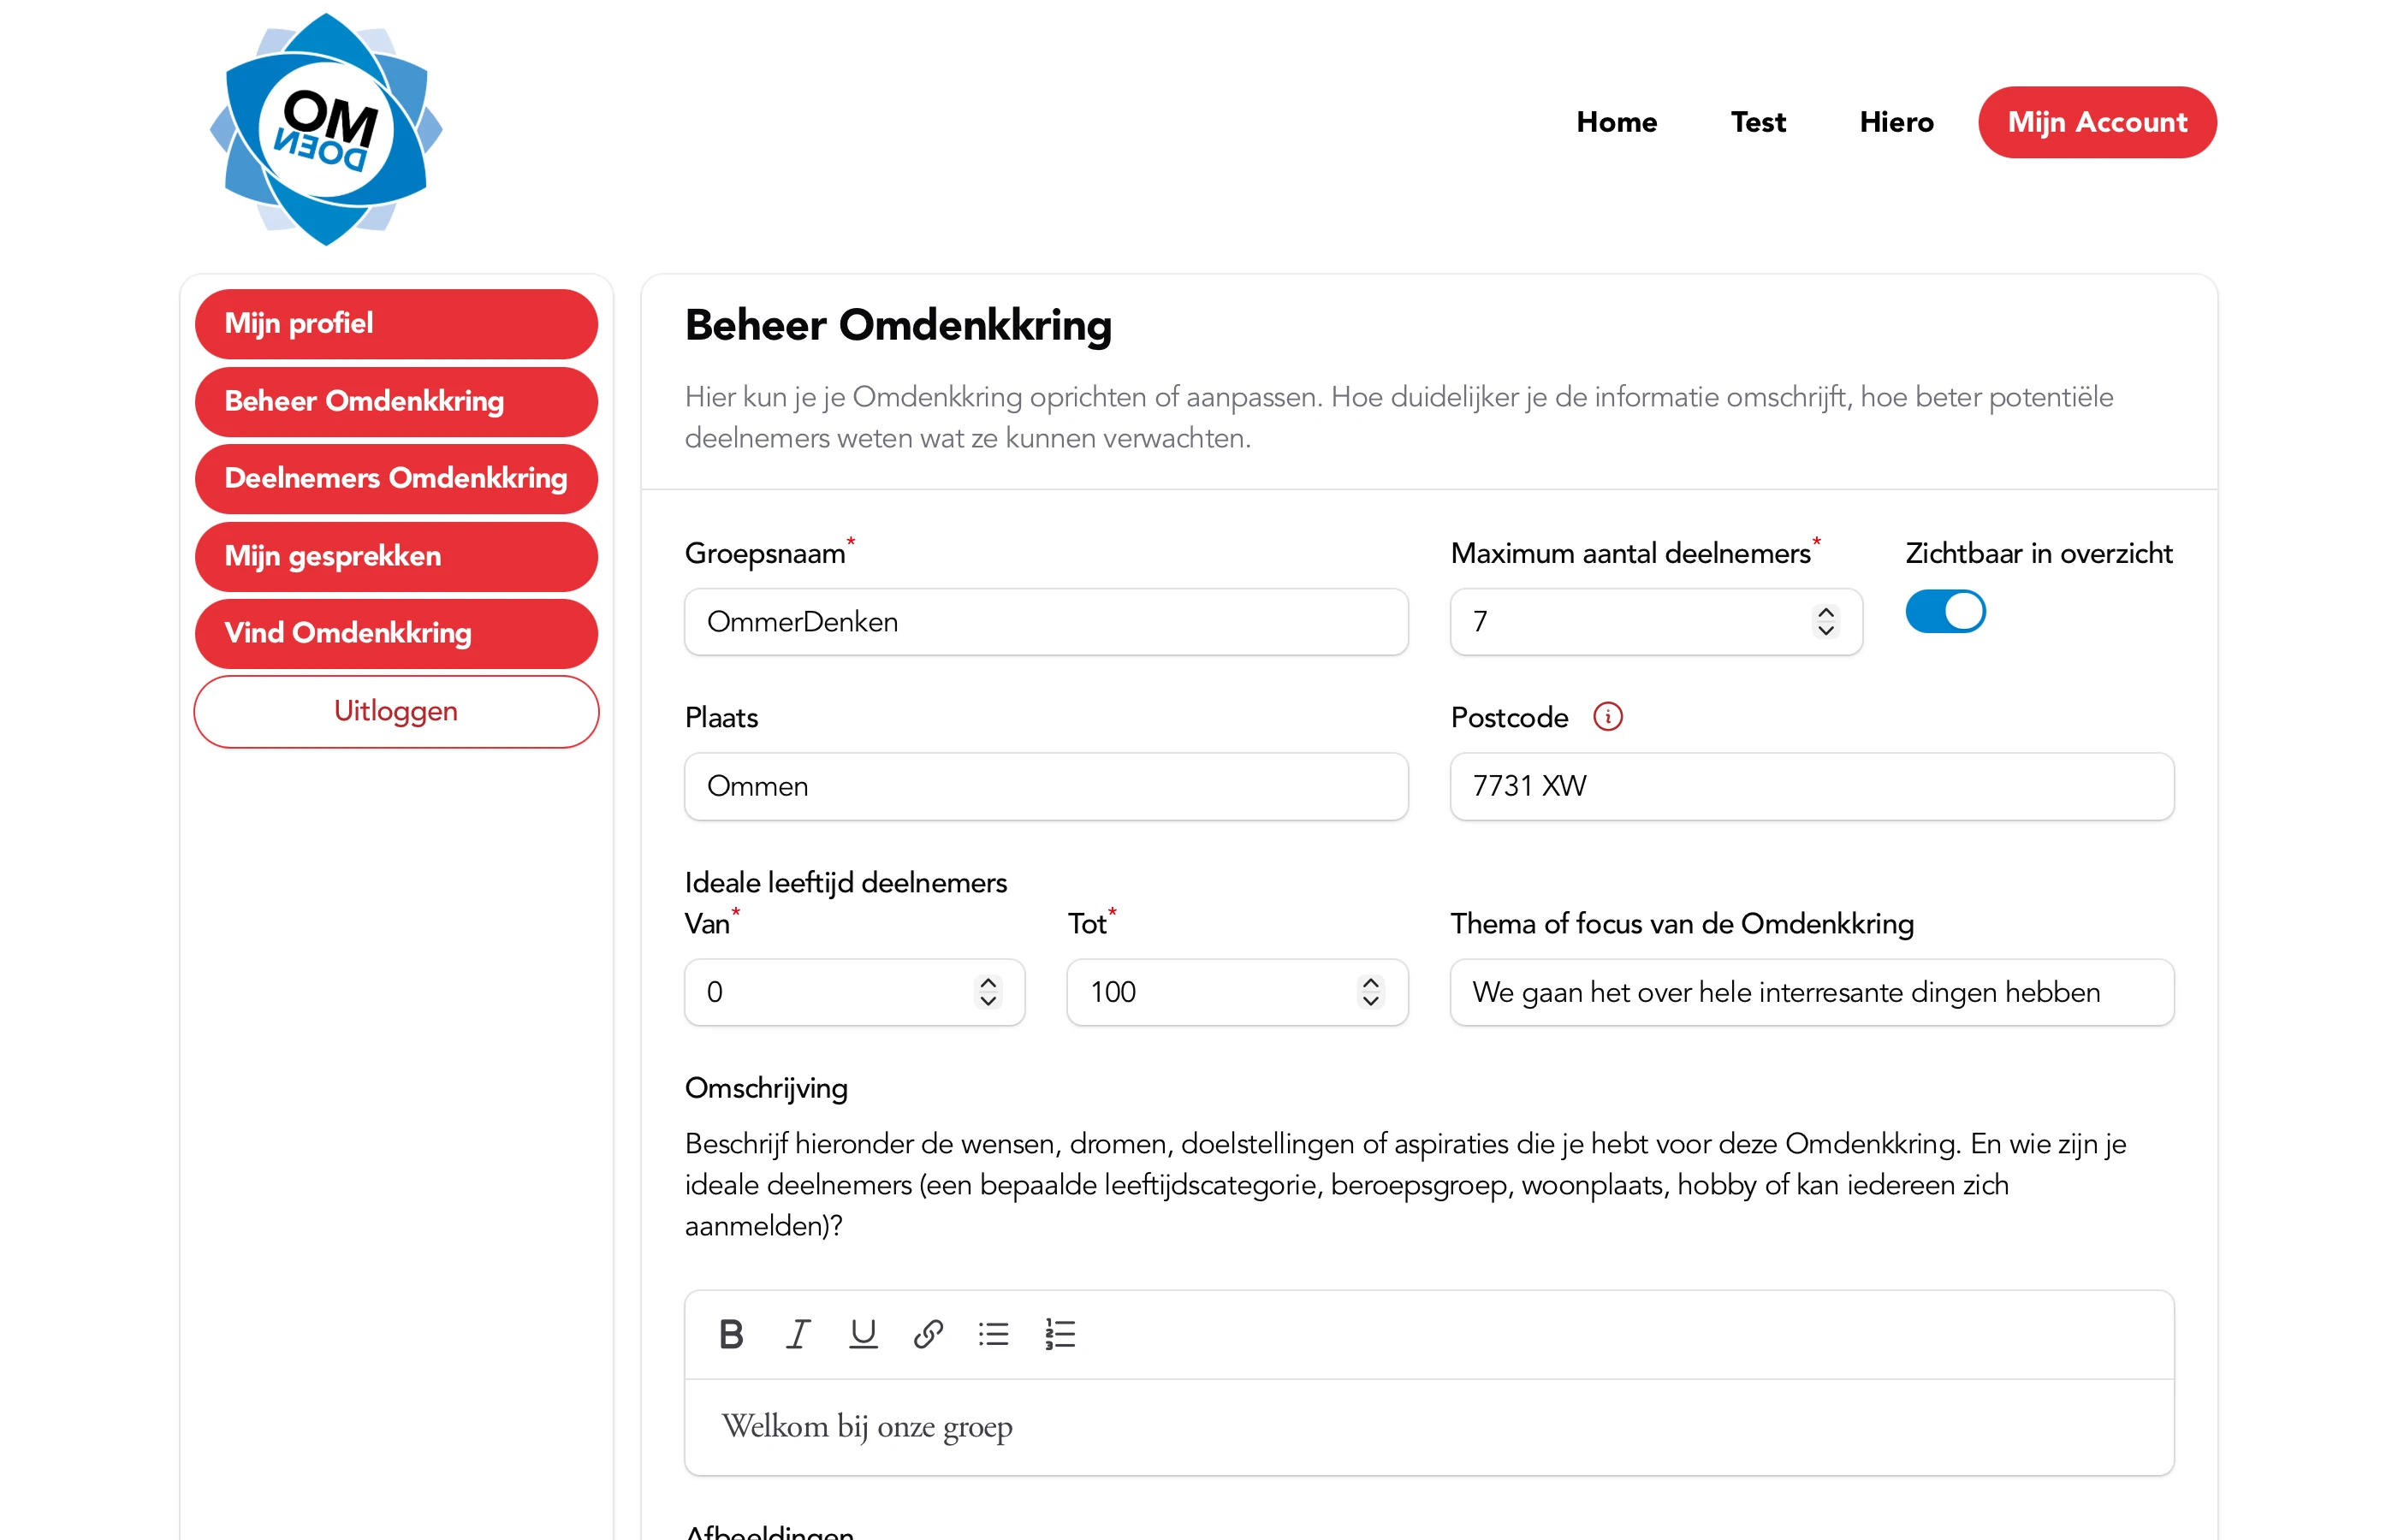Image resolution: width=2398 pixels, height=1540 pixels.
Task: Start a numbered list in the editor
Action: [x=1060, y=1334]
